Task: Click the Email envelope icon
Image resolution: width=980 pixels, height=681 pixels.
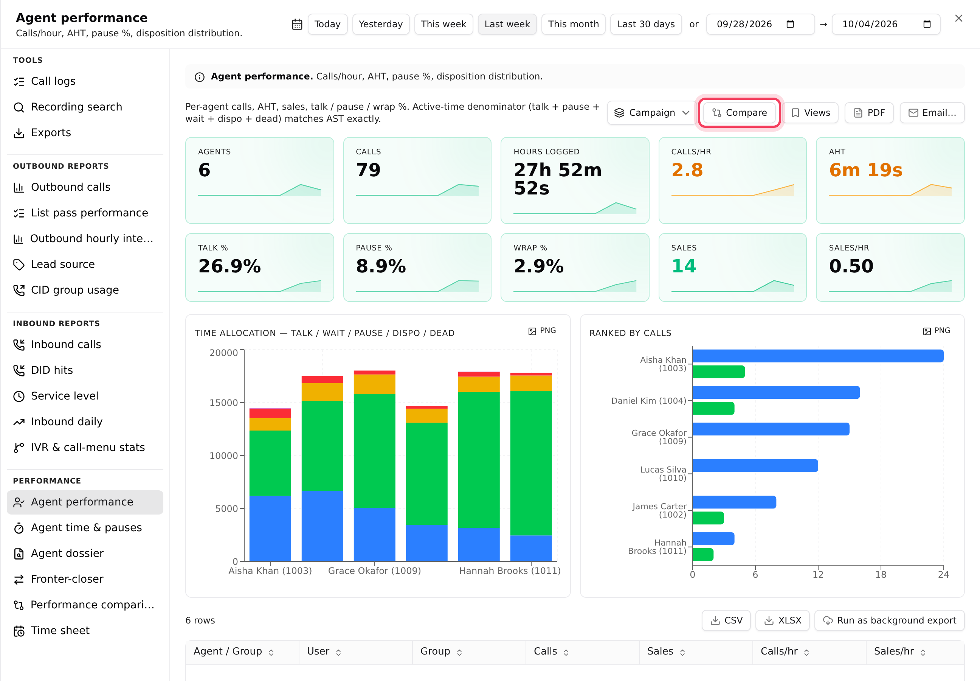Action: 913,113
